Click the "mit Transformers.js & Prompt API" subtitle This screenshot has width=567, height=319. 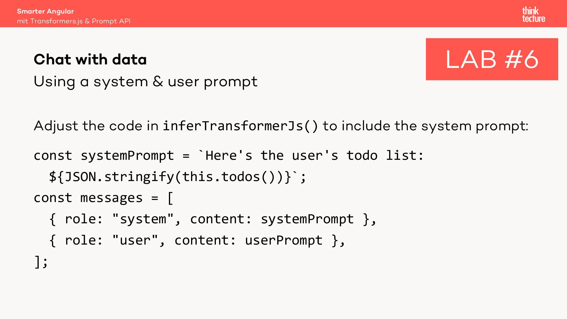[74, 21]
